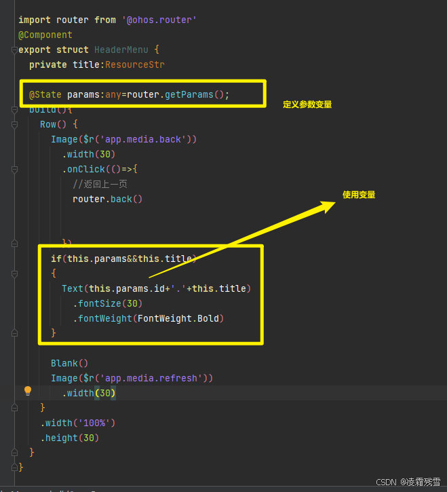Screen dimensions: 447x492
Task: Click fold-end marker of the if block closing brace
Action: [x=14, y=333]
